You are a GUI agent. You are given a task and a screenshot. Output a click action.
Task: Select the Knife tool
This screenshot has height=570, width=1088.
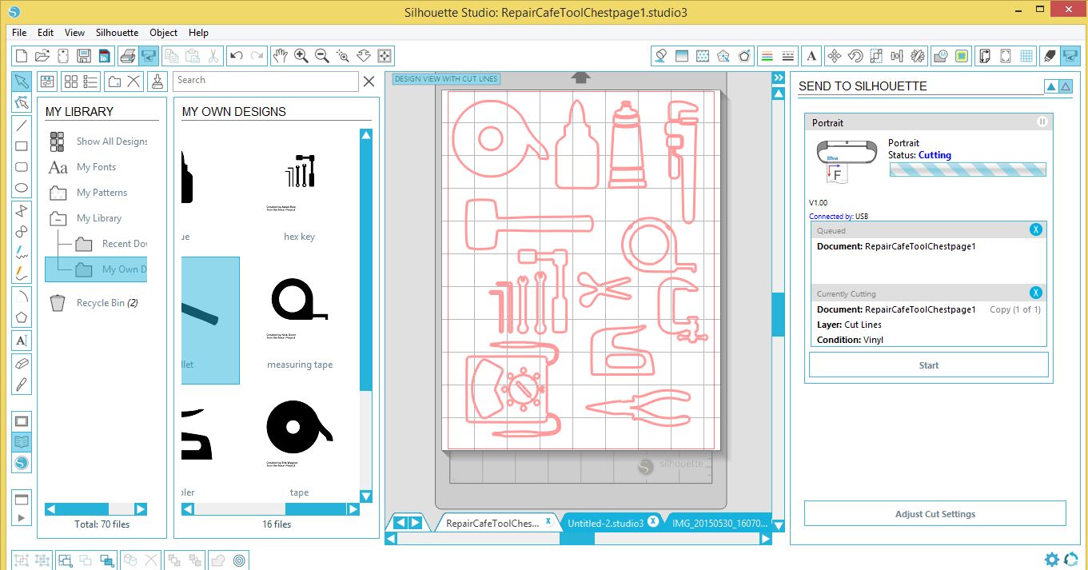pos(22,384)
